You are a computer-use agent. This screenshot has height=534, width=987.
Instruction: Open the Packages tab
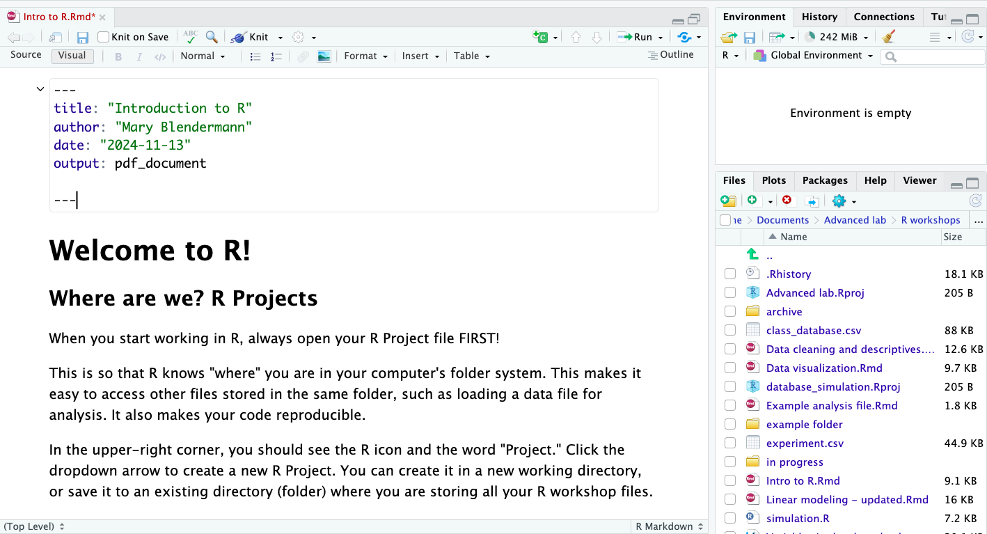coord(825,180)
